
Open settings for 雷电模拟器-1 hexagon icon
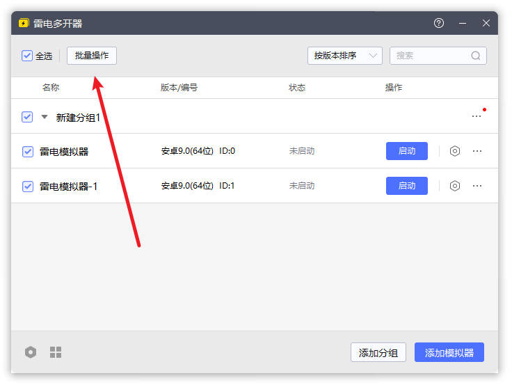click(455, 186)
